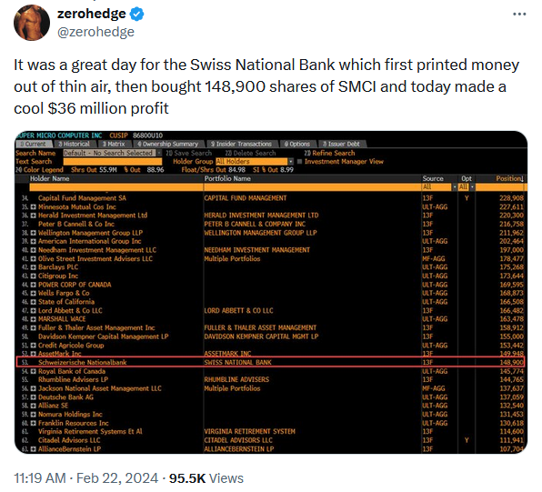This screenshot has width=542, height=492.
Task: Expand the Barclays PLC holder row
Action: click(x=33, y=267)
